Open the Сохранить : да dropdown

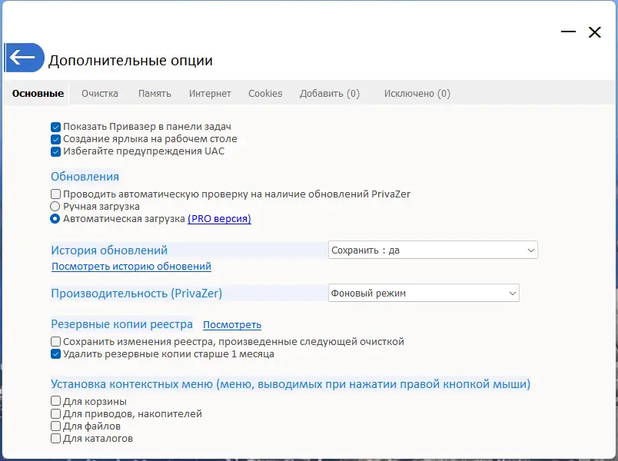click(433, 249)
